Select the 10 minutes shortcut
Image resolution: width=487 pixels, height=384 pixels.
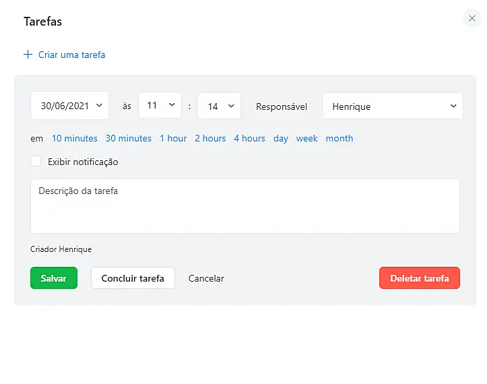[x=75, y=138]
